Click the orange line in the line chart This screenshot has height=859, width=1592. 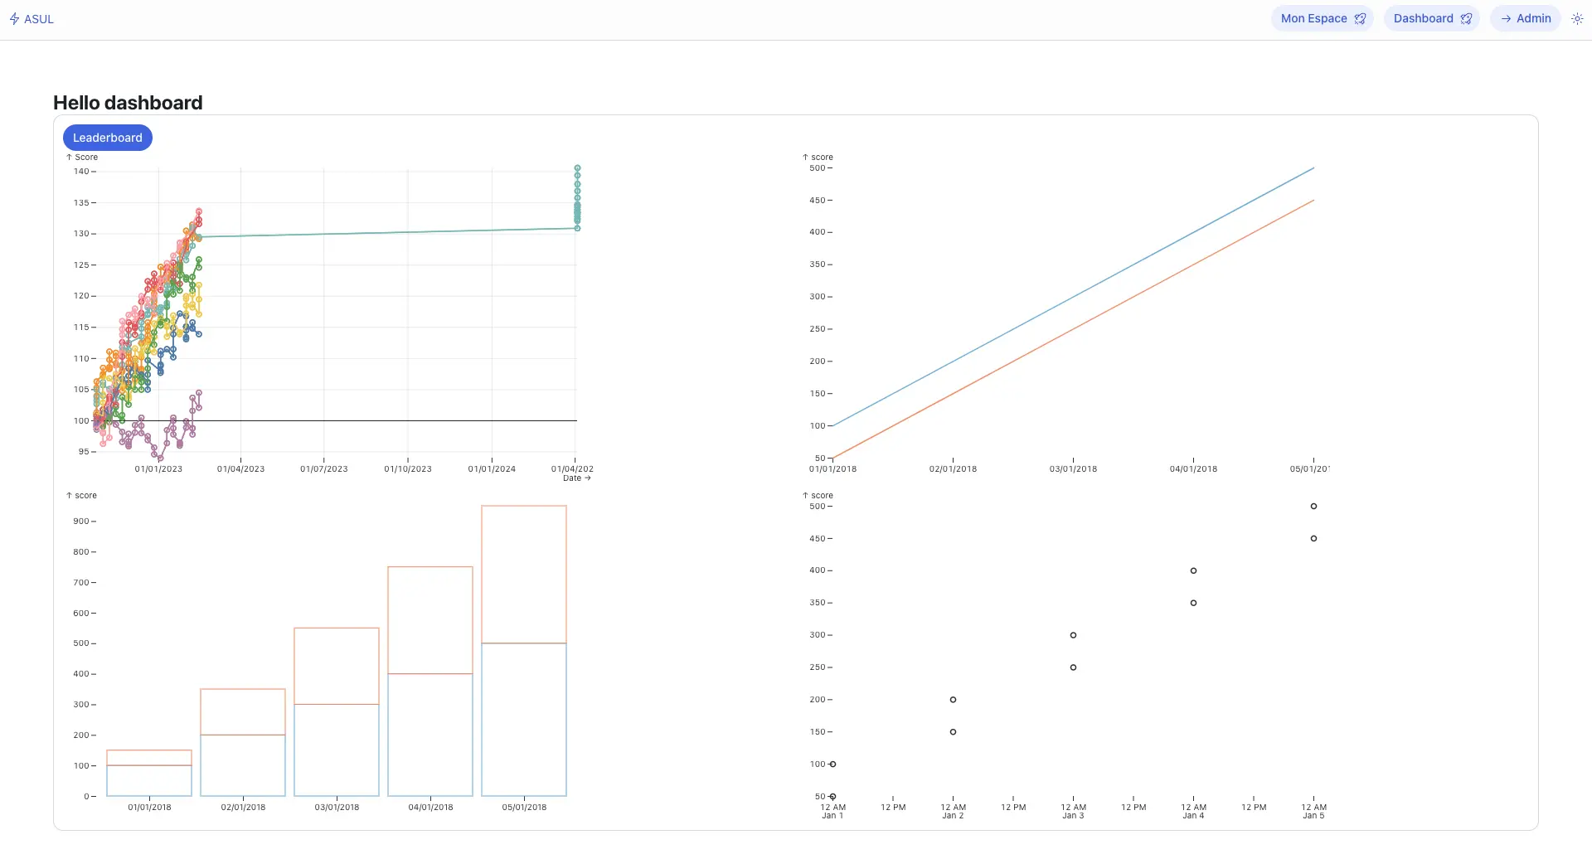[1073, 329]
